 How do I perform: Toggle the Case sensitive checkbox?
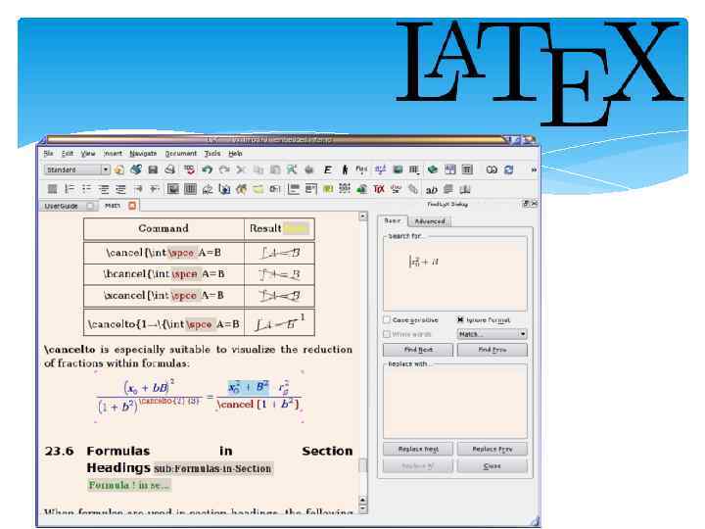coord(386,319)
